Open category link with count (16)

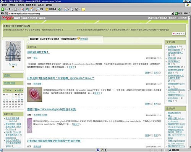click(172, 46)
